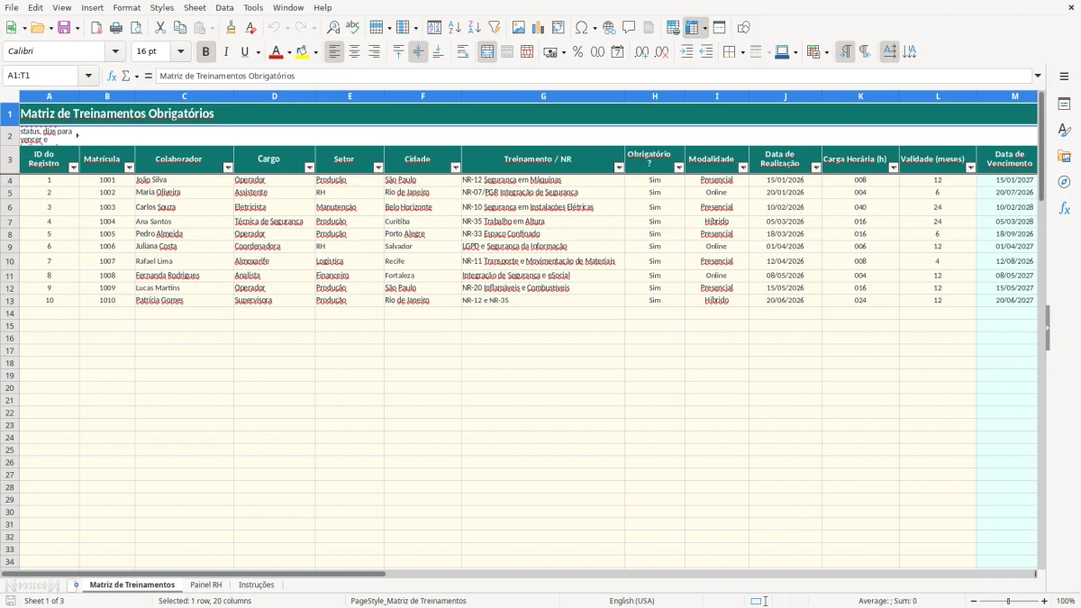Run the spelling check

coord(353,28)
